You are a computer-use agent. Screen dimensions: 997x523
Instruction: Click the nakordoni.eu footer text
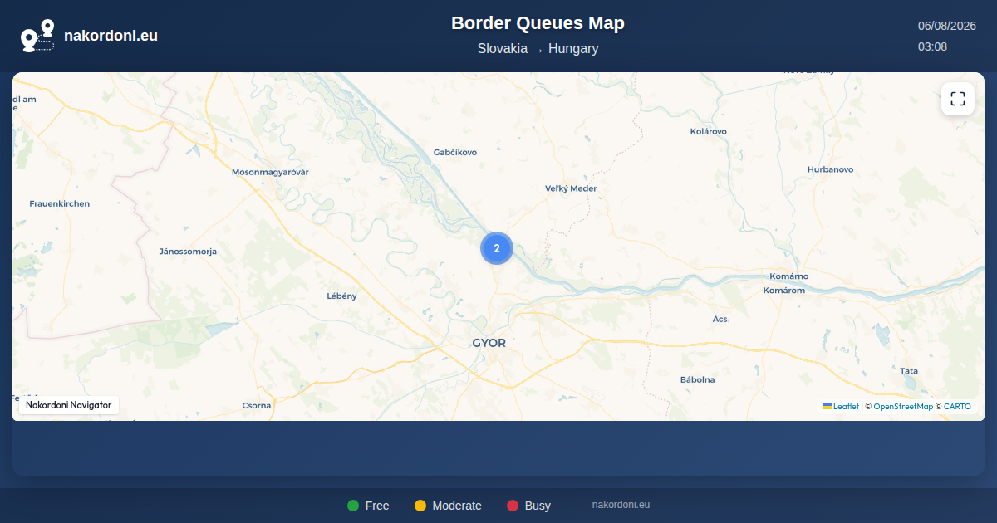point(621,505)
